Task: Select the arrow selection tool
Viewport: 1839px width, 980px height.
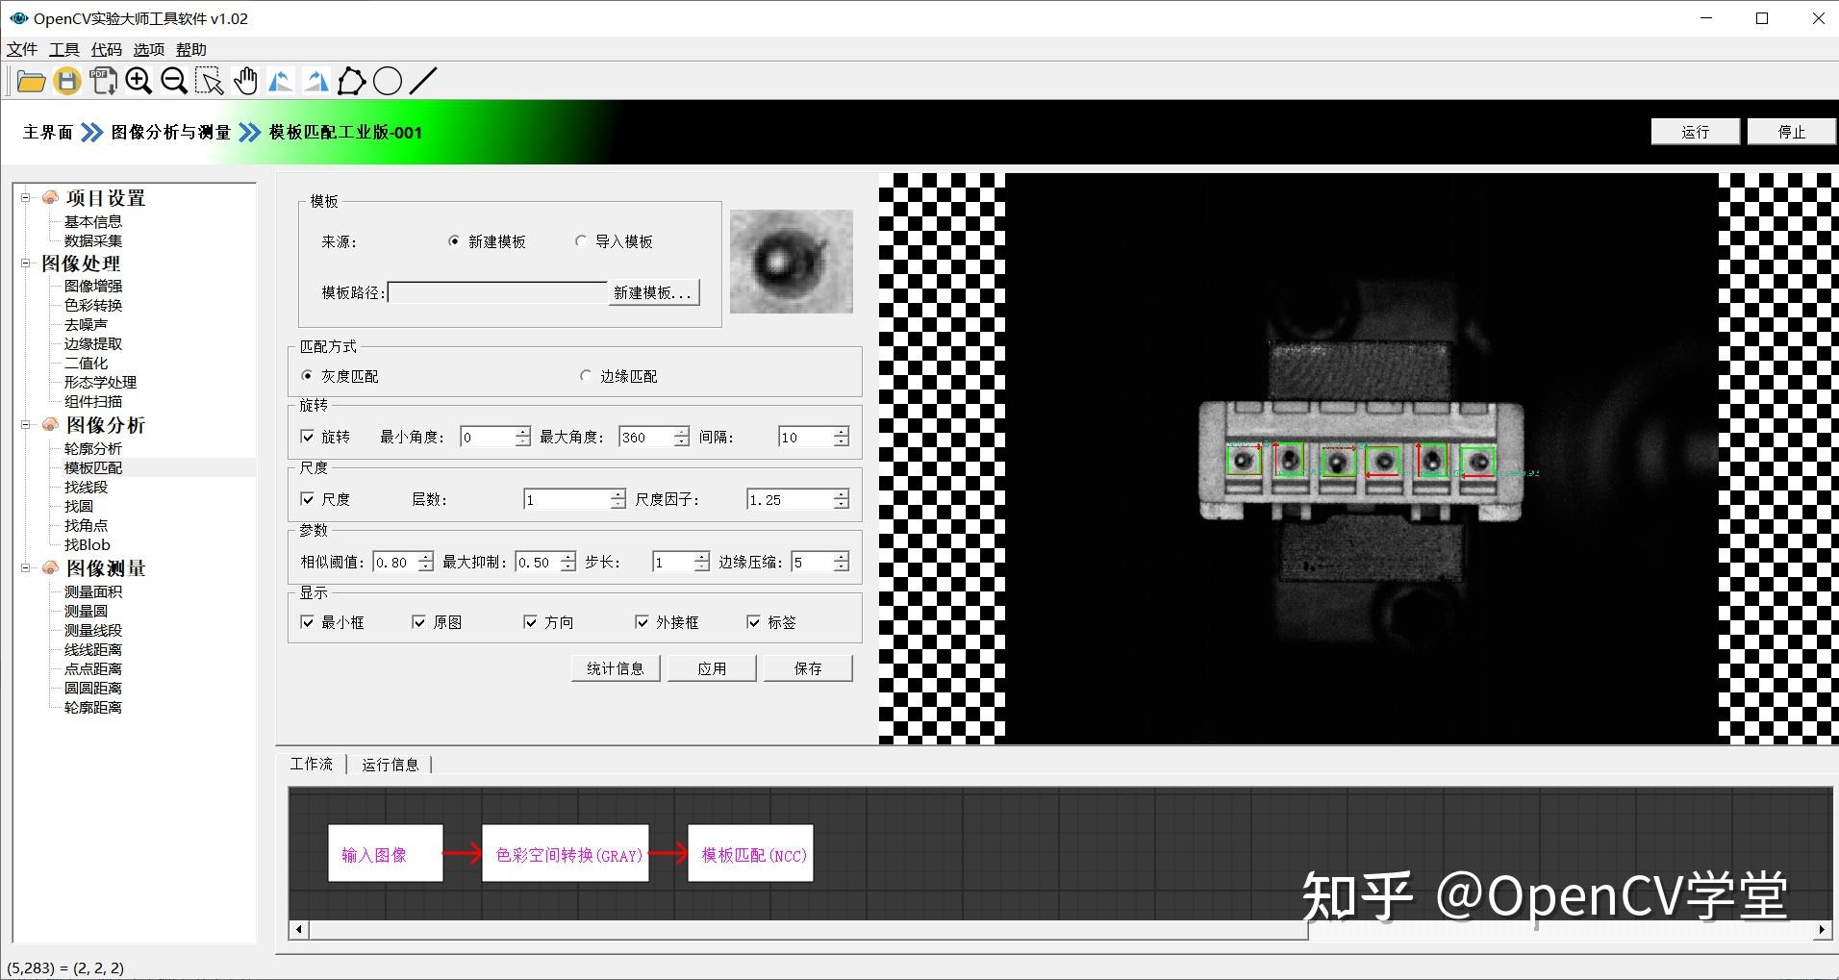Action: [210, 81]
